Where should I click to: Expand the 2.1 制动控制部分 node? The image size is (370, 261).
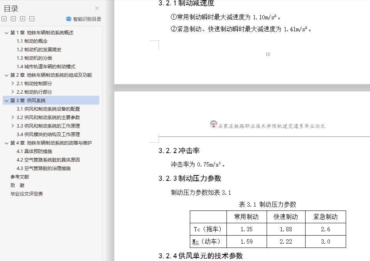tap(13, 83)
